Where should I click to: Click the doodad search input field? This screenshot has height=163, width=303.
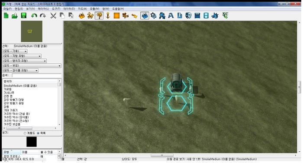click(x=36, y=75)
